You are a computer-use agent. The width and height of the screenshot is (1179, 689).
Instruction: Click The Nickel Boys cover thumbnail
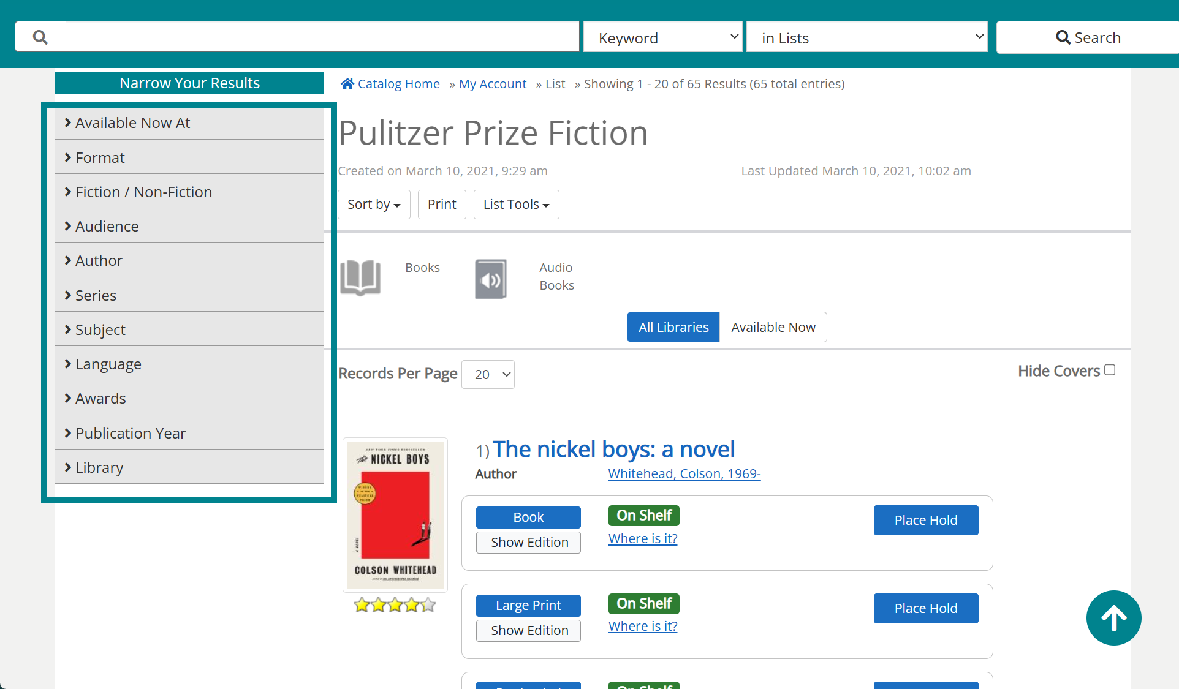pyautogui.click(x=395, y=514)
